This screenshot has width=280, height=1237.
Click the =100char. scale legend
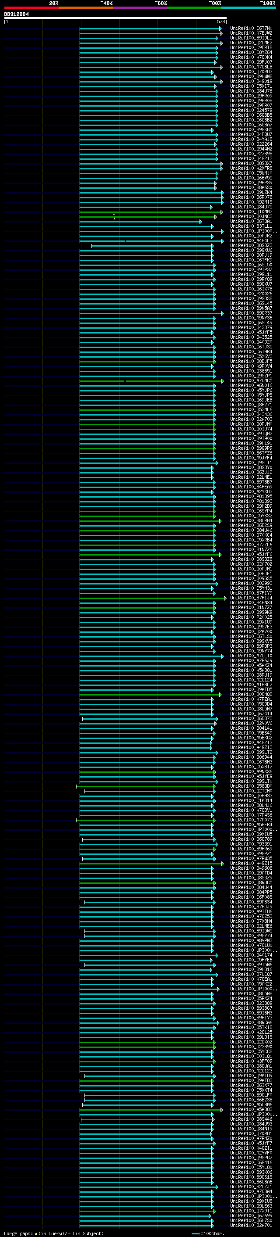tap(208, 1233)
